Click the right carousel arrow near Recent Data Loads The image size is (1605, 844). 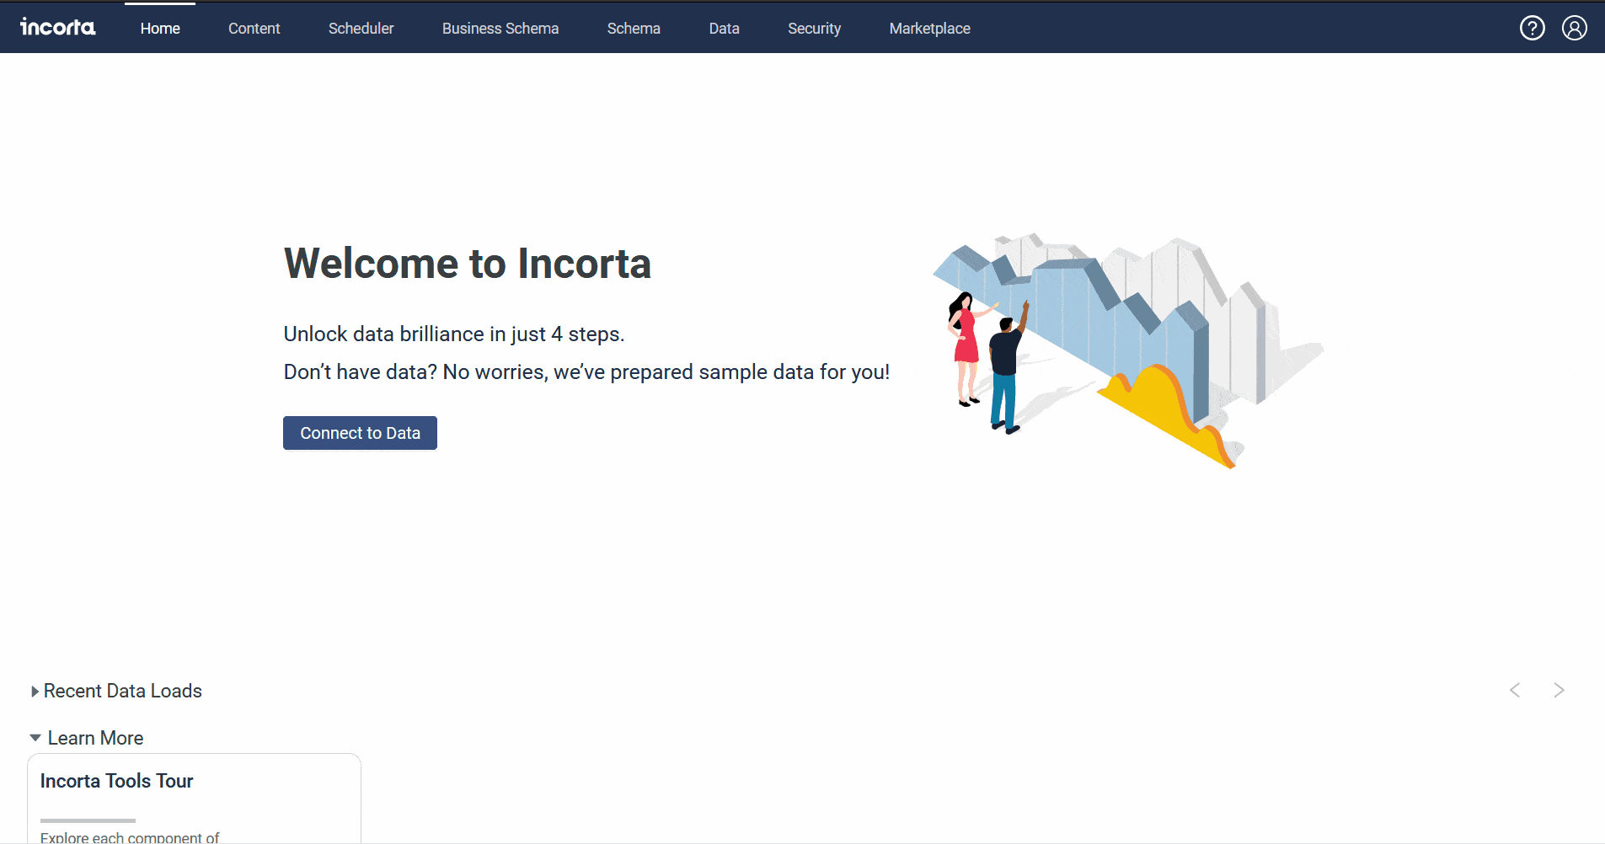tap(1560, 690)
